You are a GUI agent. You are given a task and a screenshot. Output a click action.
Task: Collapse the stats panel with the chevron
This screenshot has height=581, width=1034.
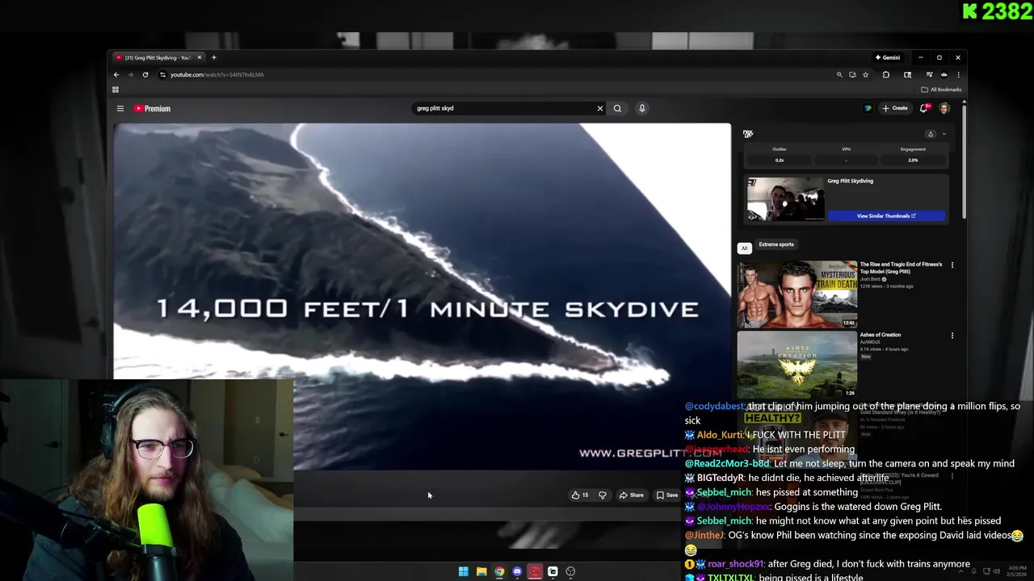pyautogui.click(x=944, y=134)
